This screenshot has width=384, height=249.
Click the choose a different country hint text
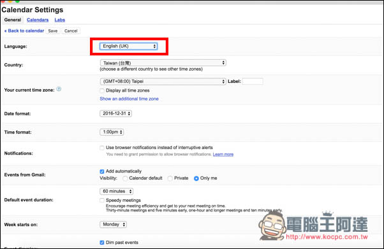[151, 69]
